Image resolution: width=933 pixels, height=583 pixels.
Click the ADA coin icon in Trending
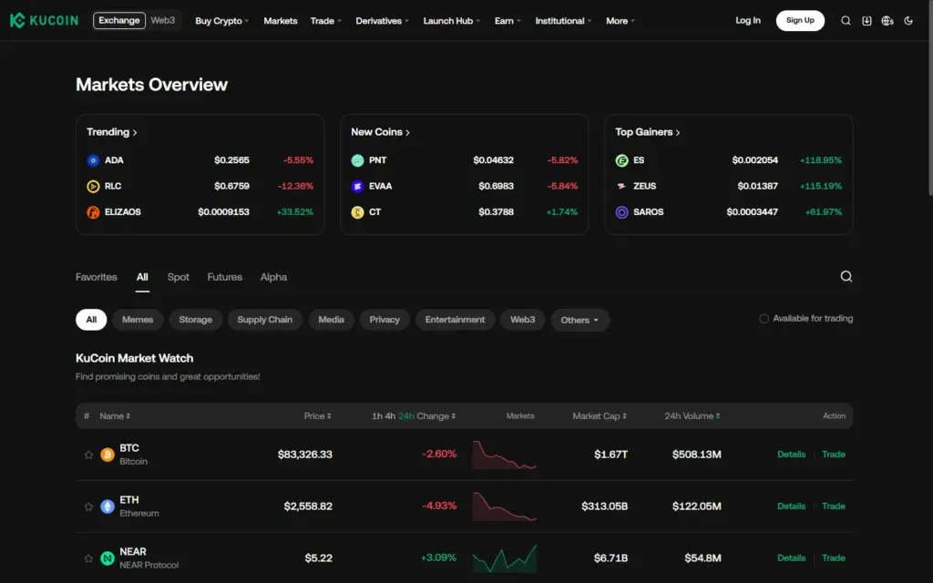[93, 160]
